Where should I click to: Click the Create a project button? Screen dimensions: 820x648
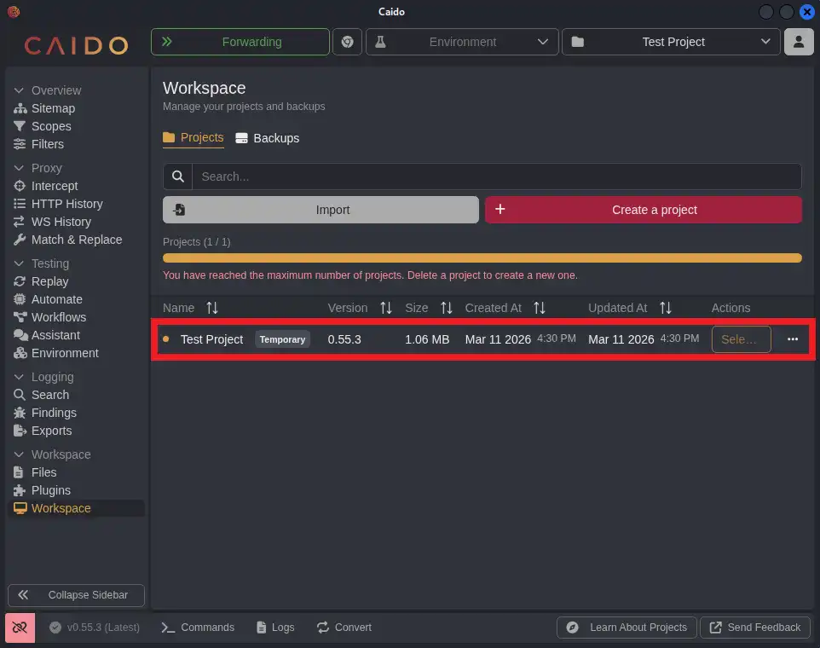click(644, 210)
